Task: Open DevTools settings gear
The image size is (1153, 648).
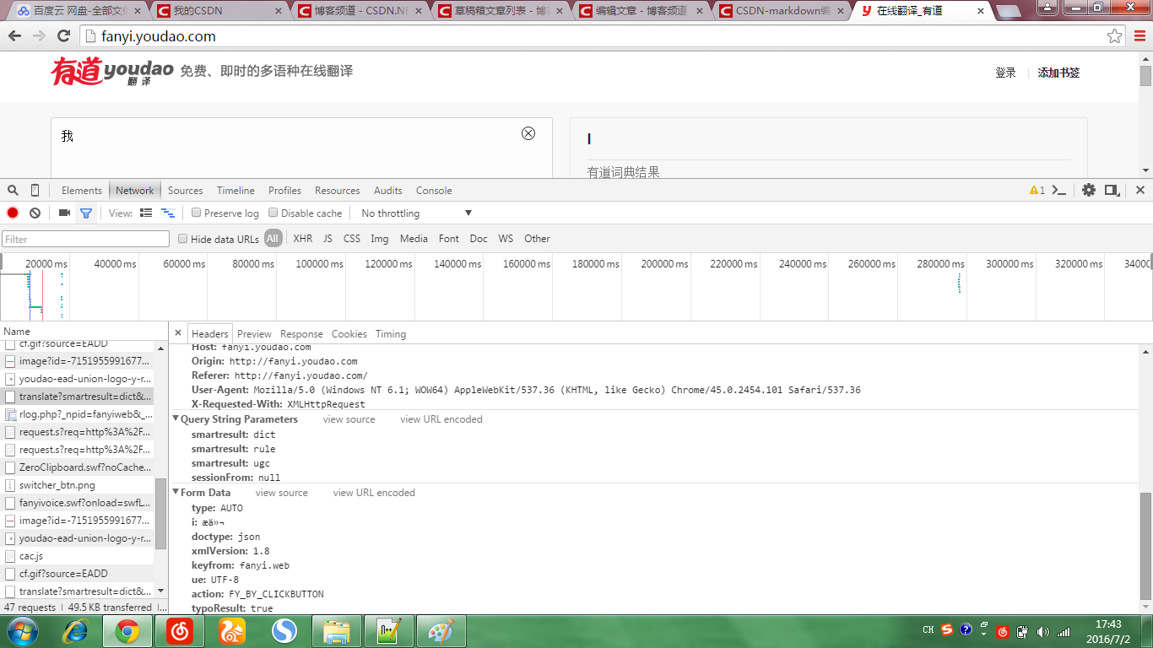Action: 1089,190
